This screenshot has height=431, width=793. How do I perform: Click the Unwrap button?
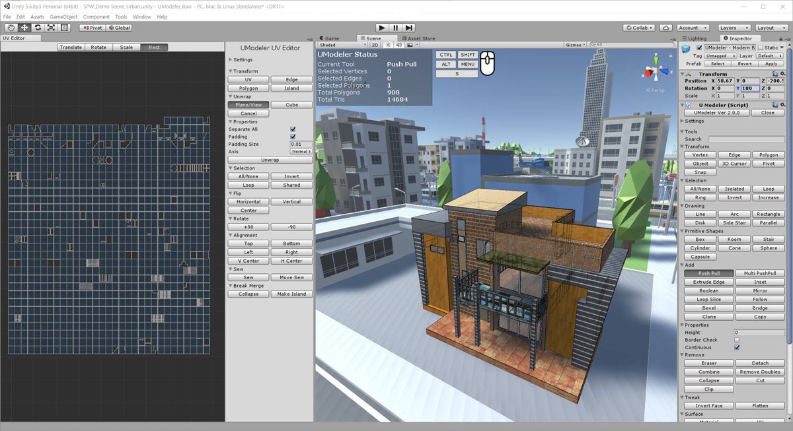270,160
